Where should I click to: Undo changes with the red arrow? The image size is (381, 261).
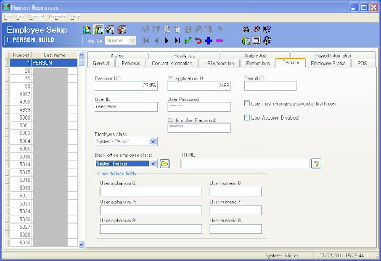click(x=198, y=41)
